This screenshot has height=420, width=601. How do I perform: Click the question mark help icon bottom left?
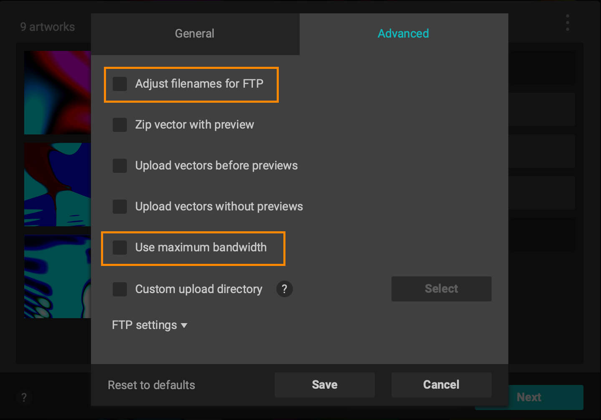[x=24, y=397]
